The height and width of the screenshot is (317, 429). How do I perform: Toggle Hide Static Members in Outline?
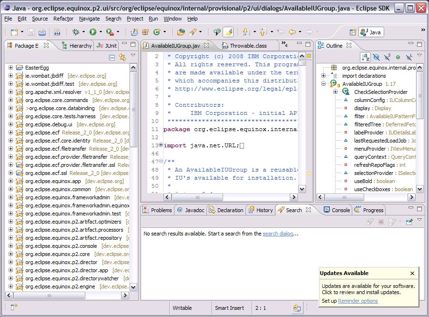point(387,57)
